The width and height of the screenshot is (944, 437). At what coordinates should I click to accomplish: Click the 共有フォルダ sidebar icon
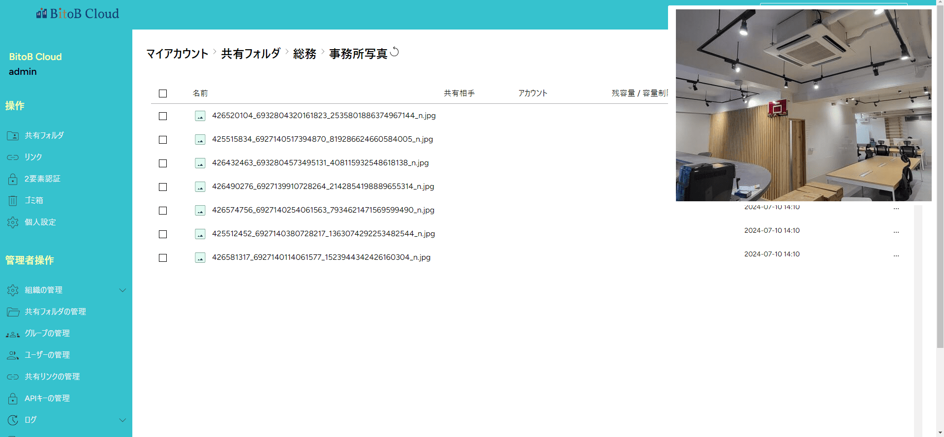pos(13,135)
